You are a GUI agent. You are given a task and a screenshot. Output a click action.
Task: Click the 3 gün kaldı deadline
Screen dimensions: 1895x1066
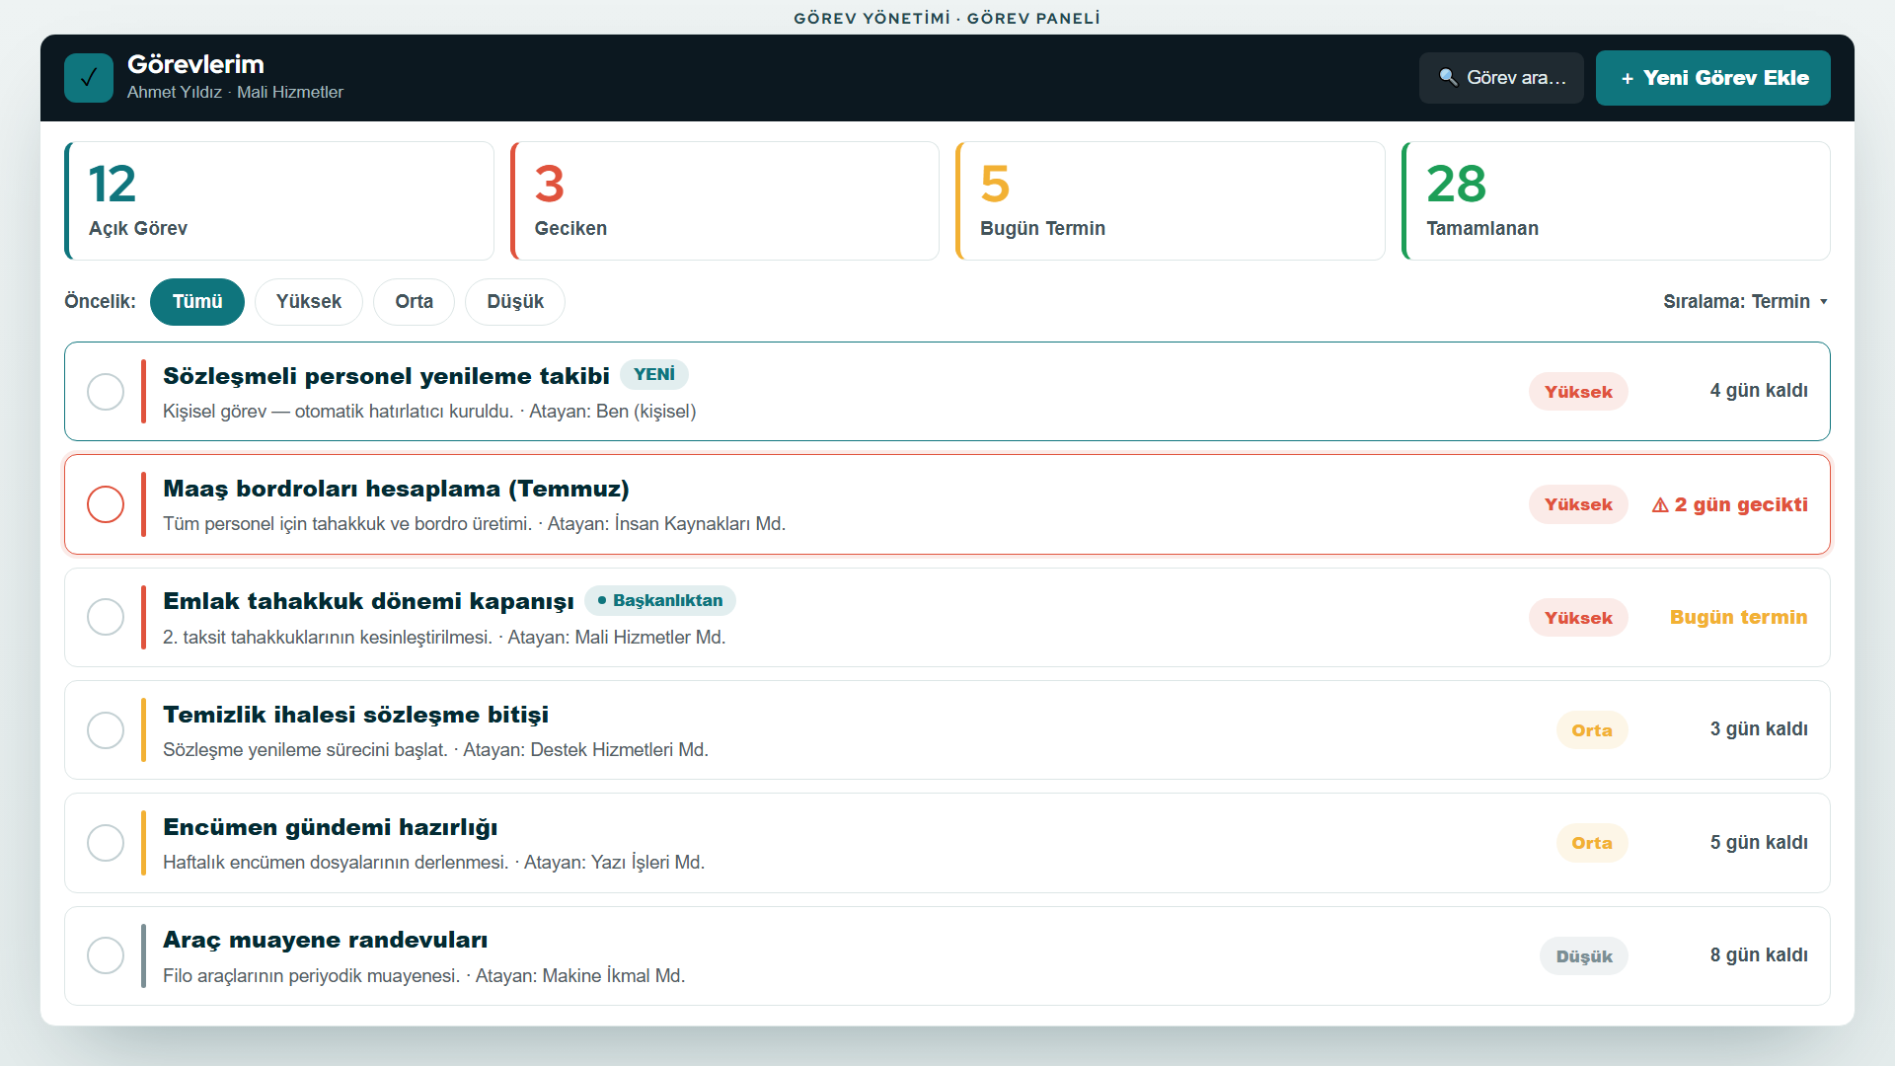1759,729
